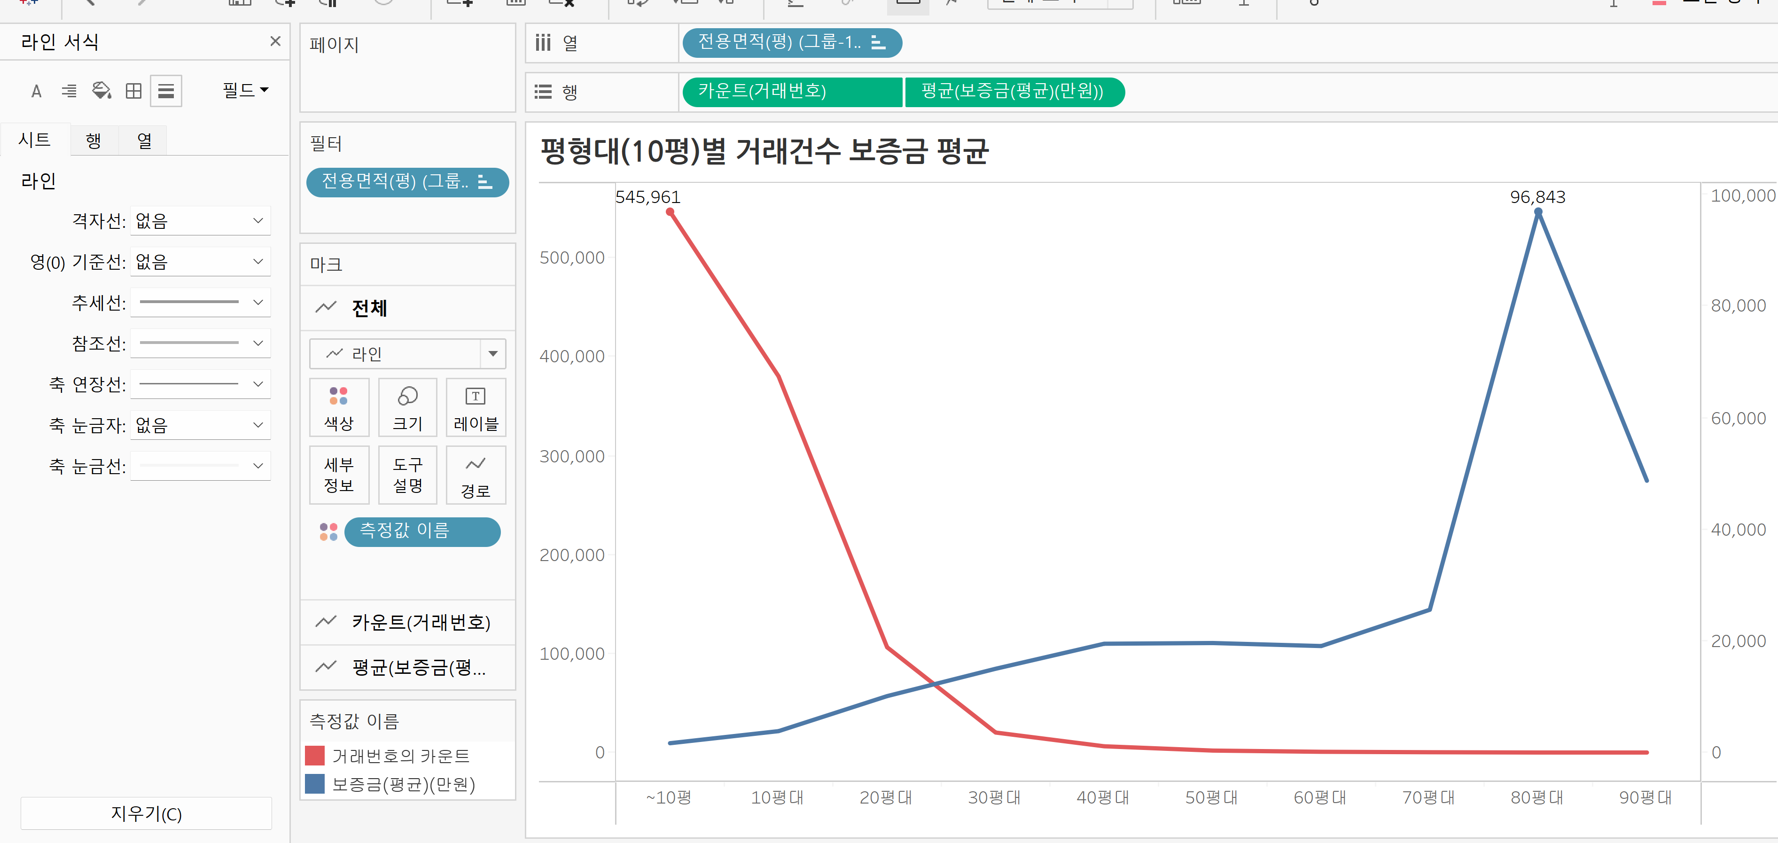The width and height of the screenshot is (1778, 843).
Task: Click the 경로 marks card button
Action: point(476,475)
